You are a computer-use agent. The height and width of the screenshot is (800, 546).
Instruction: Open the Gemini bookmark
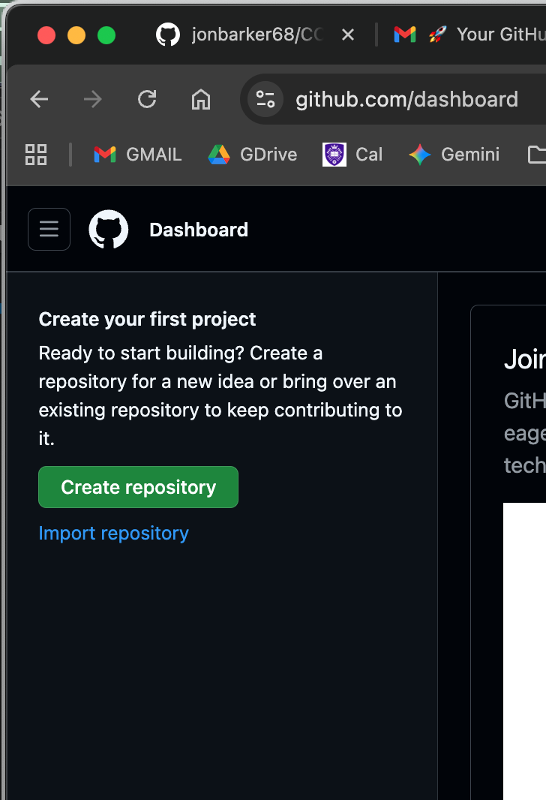454,155
